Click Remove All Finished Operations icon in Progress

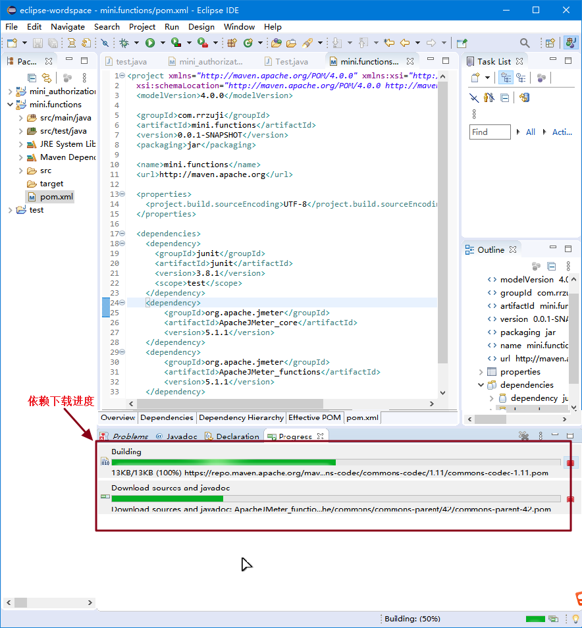point(523,436)
